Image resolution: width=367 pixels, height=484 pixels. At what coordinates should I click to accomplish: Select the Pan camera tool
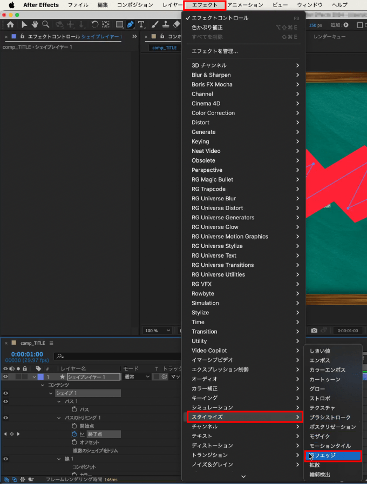pos(70,25)
